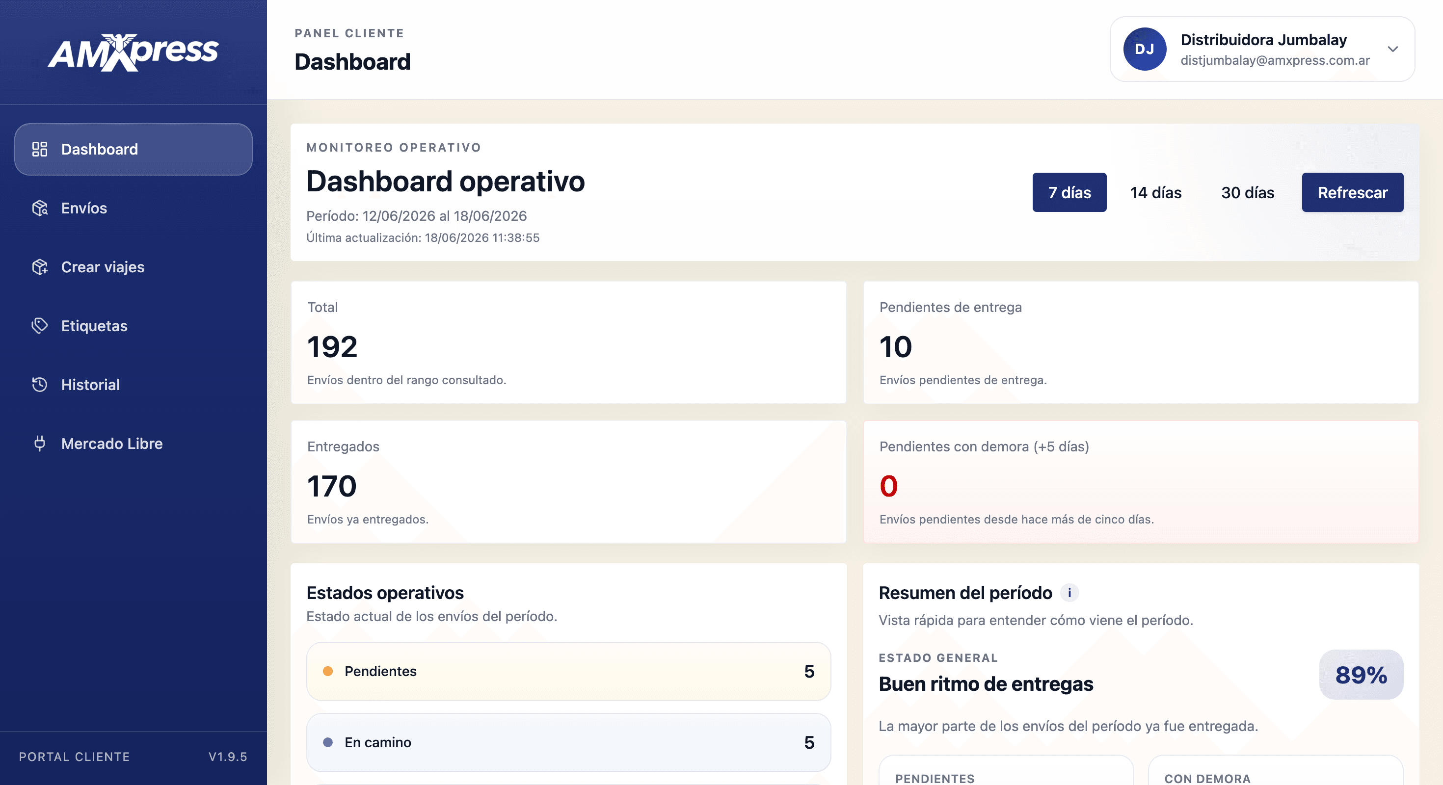Select the Pendientes status row
Image resolution: width=1443 pixels, height=785 pixels.
(568, 671)
